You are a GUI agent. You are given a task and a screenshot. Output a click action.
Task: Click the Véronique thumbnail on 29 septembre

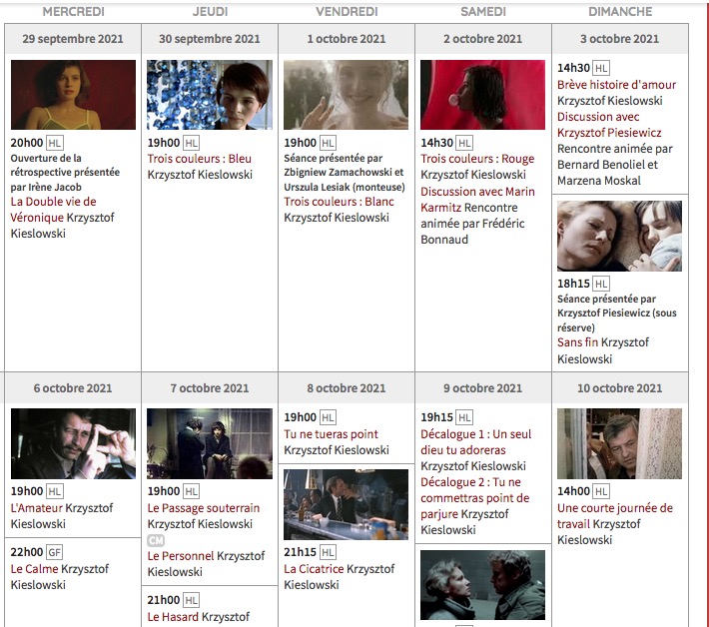pos(73,95)
